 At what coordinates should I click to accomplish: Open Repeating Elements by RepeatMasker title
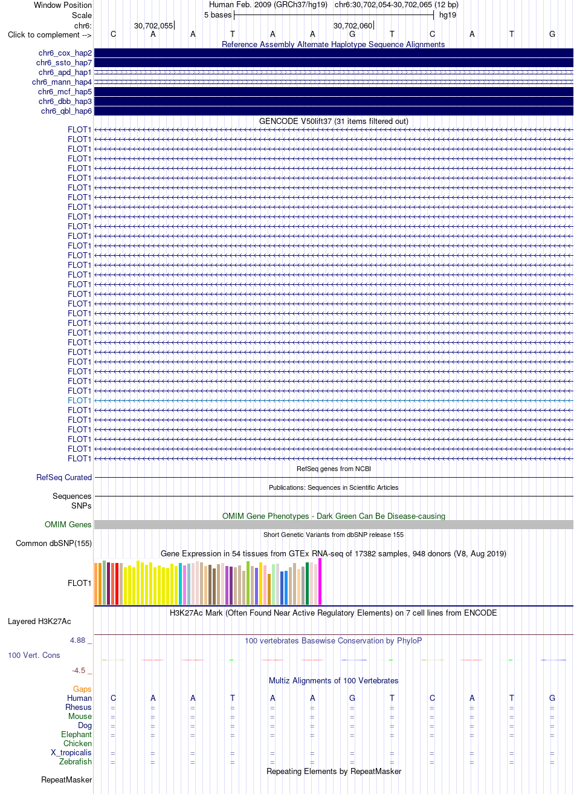pyautogui.click(x=334, y=771)
